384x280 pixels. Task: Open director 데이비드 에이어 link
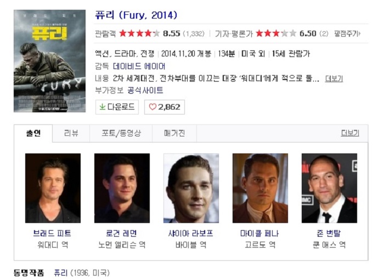tap(139, 66)
